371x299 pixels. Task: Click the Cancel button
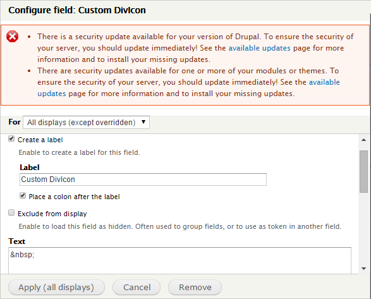coord(137,288)
